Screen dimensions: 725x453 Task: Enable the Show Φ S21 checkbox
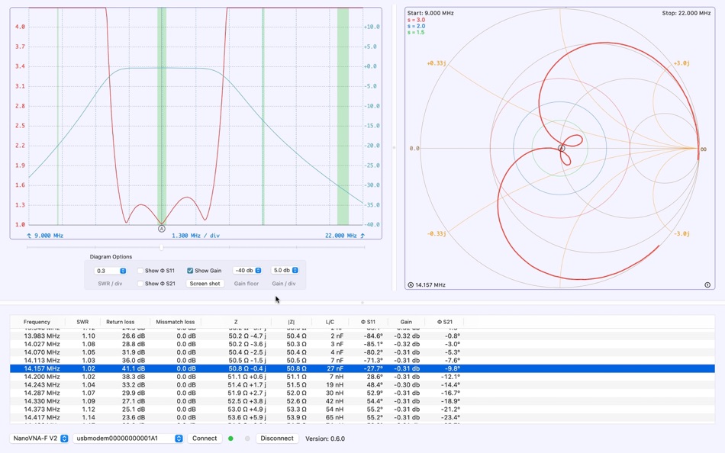[x=140, y=284]
